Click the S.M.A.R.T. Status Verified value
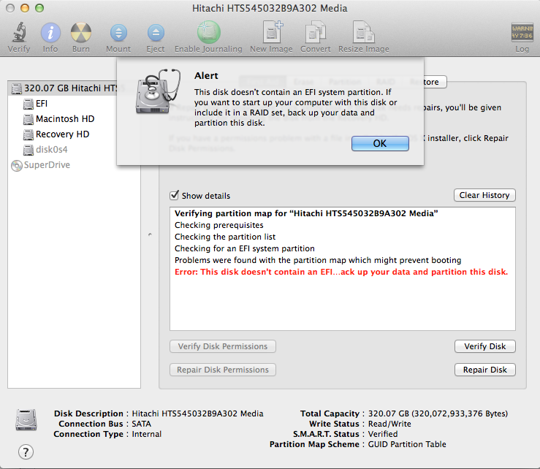 pos(383,434)
